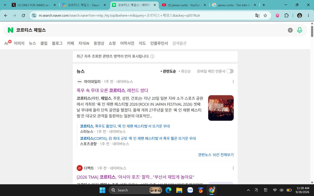Viewport: 314px width, 196px height.
Task: Click the Naver N logo icon
Action: (10, 30)
